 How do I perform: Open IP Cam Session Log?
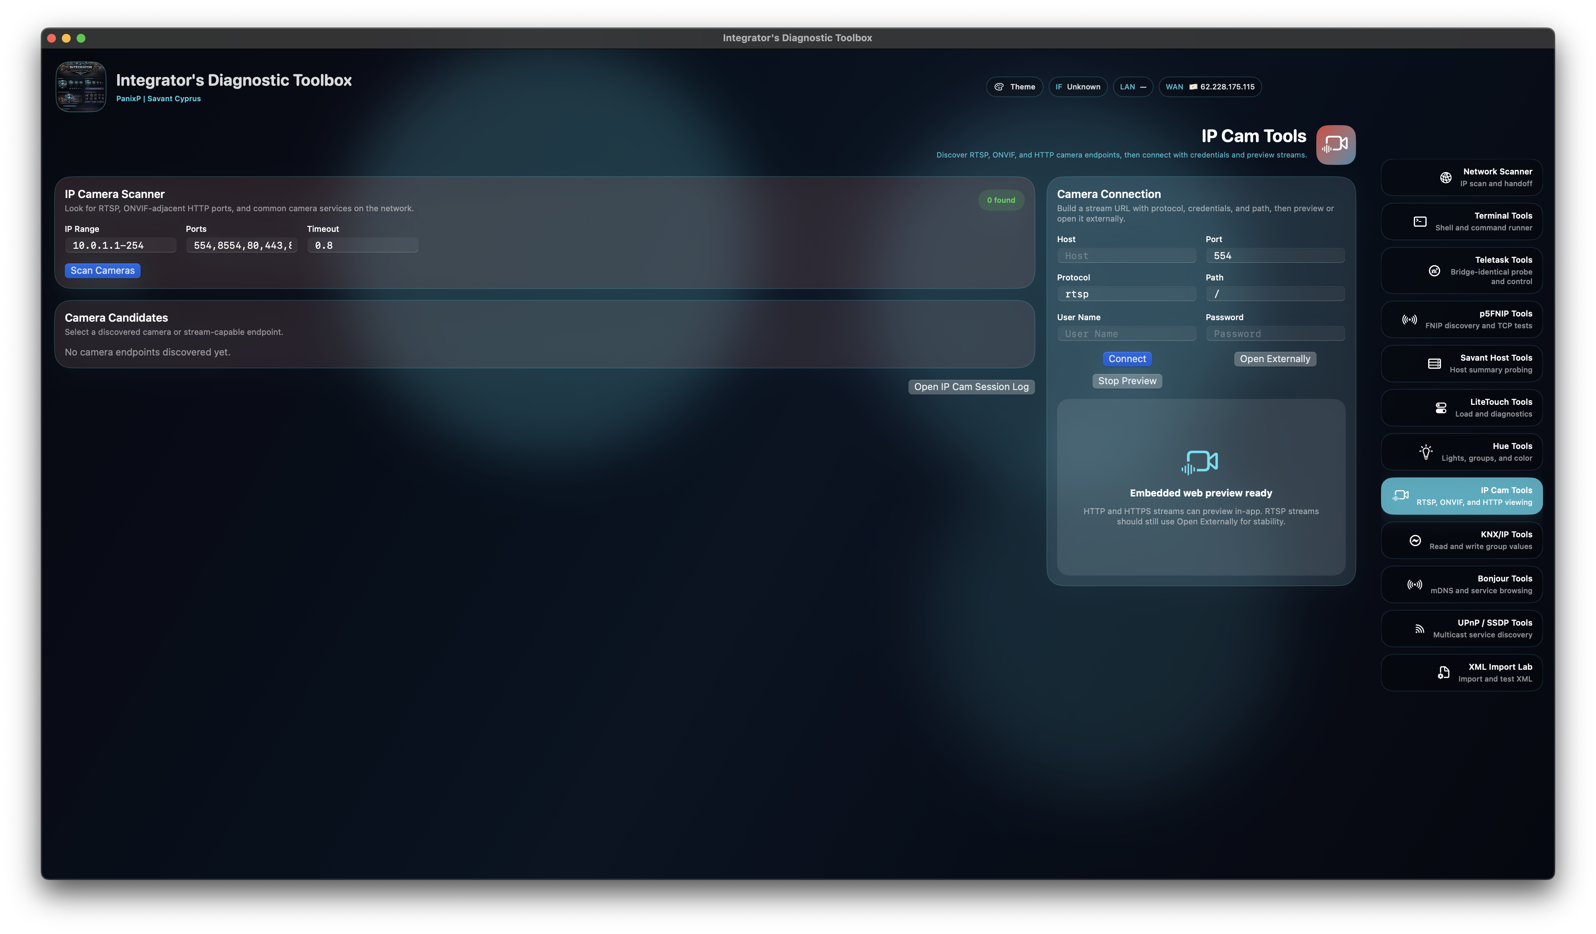click(971, 387)
